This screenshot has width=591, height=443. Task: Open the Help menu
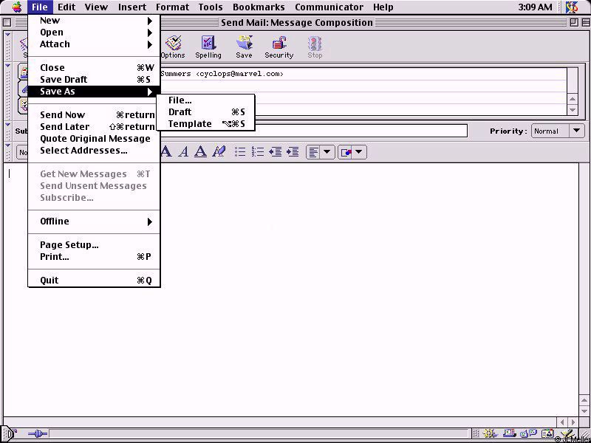click(383, 7)
